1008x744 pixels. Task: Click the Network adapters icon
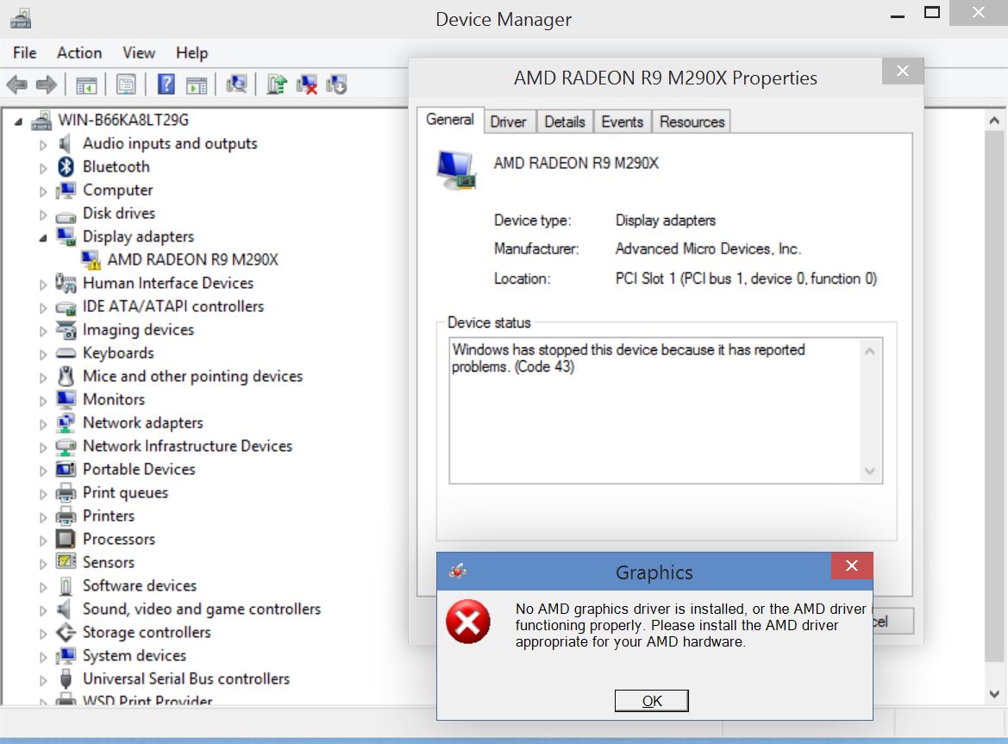tap(66, 422)
